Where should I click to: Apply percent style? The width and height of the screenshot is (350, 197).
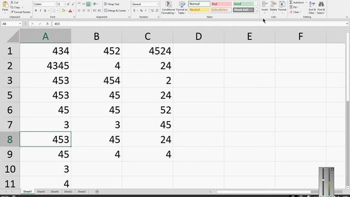click(x=141, y=10)
